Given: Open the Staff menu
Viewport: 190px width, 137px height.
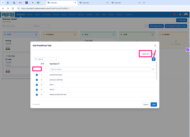Looking at the screenshot, I should (97, 14).
